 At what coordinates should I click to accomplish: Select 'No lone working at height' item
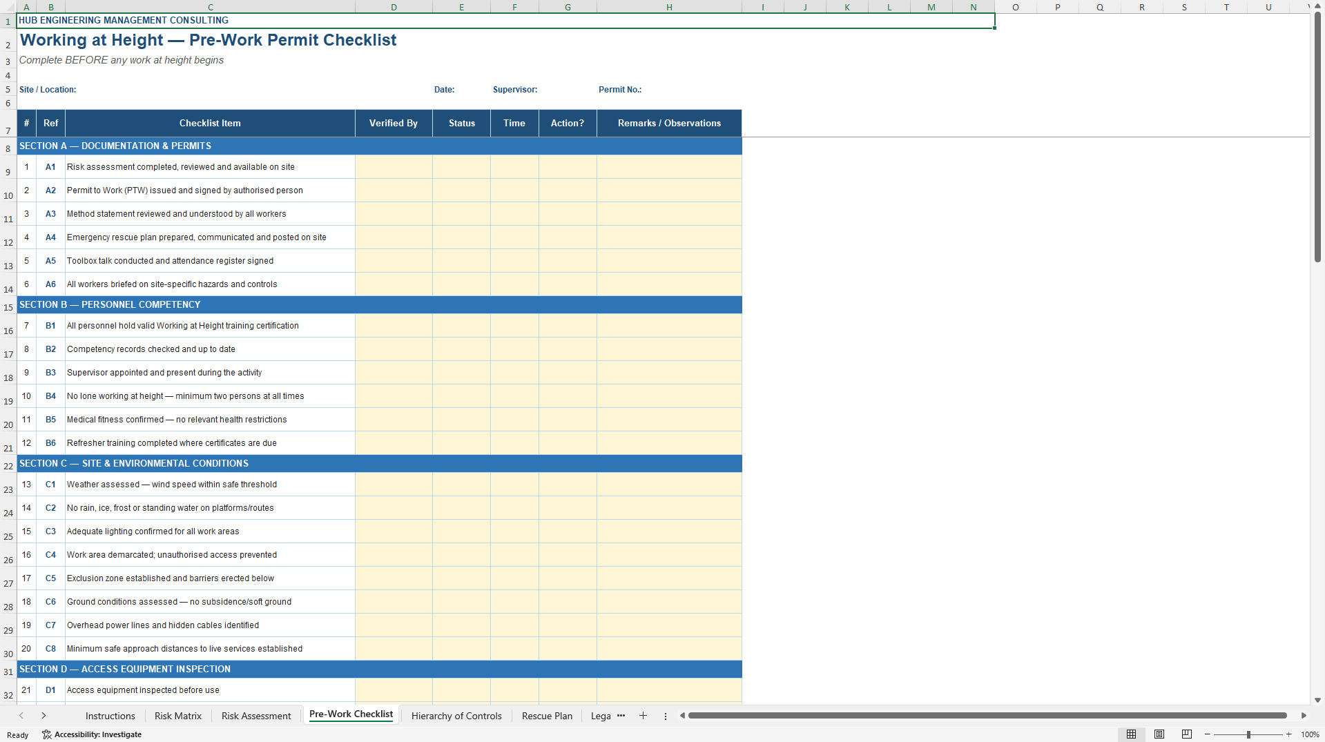(210, 396)
